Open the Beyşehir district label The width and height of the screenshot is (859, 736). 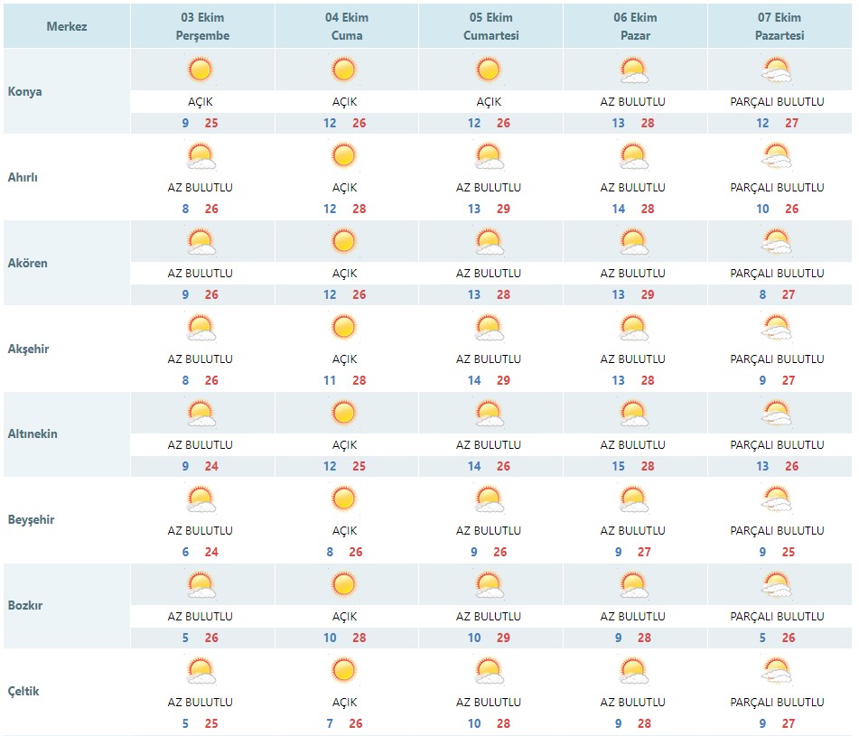coord(31,519)
